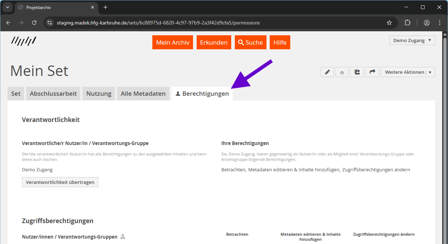Select the edit pencil icon
The height and width of the screenshot is (244, 448).
pyautogui.click(x=327, y=72)
